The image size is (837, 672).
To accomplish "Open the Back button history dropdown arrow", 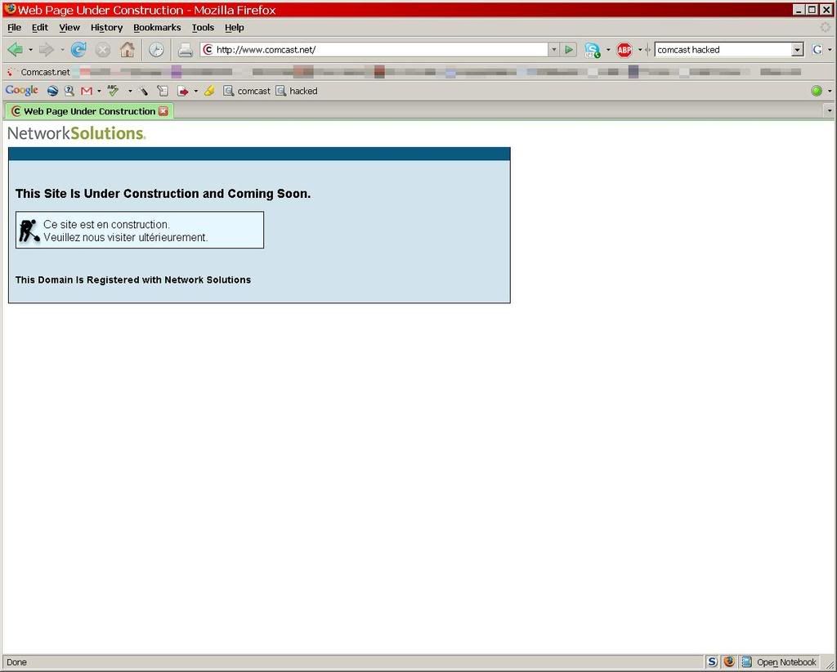I will click(x=30, y=50).
